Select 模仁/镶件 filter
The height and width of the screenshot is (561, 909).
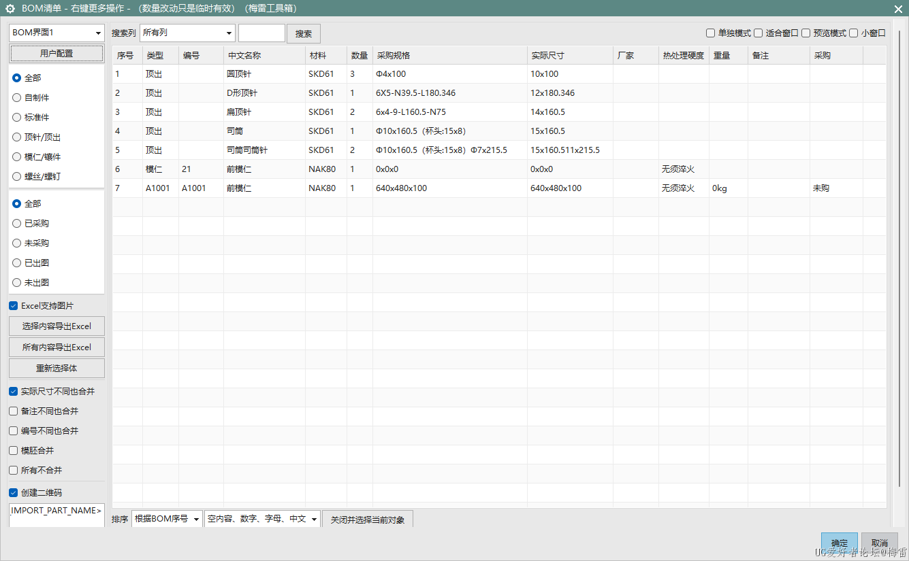point(37,157)
